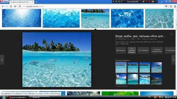Click the large palm island preview image
Screen dimensions: 177x99
coord(57,60)
